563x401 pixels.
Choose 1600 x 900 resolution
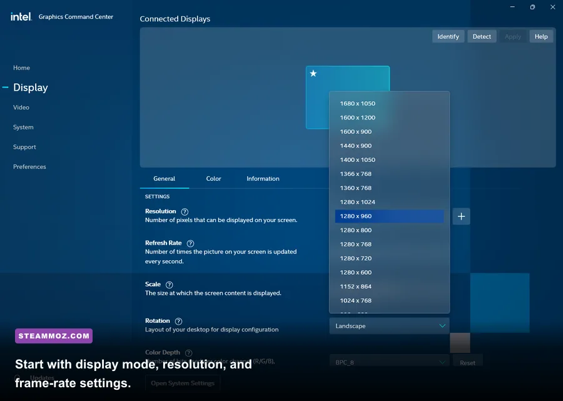tap(389, 131)
